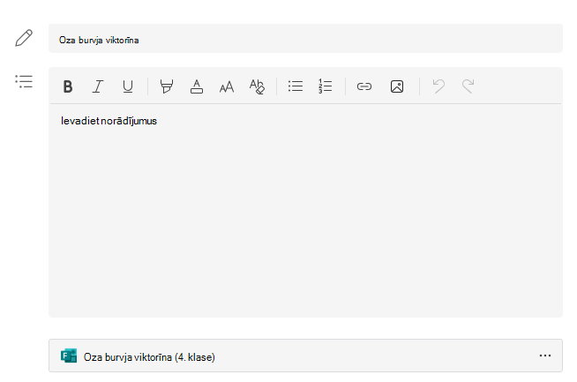
Task: Insert a bulleted list
Action: (x=296, y=86)
